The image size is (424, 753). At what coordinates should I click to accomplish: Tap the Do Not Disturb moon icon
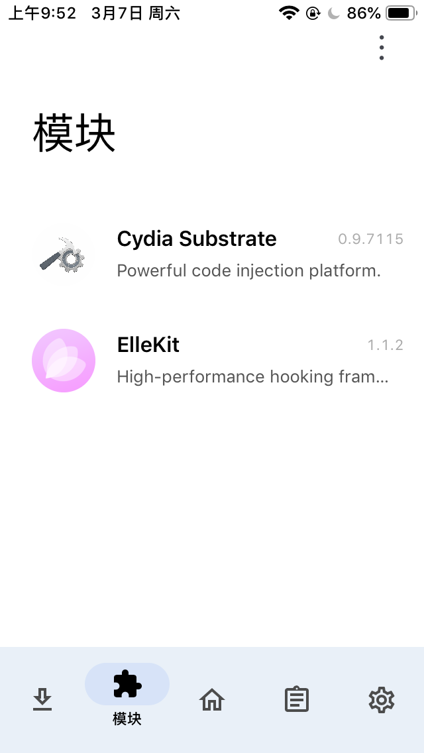(x=333, y=13)
